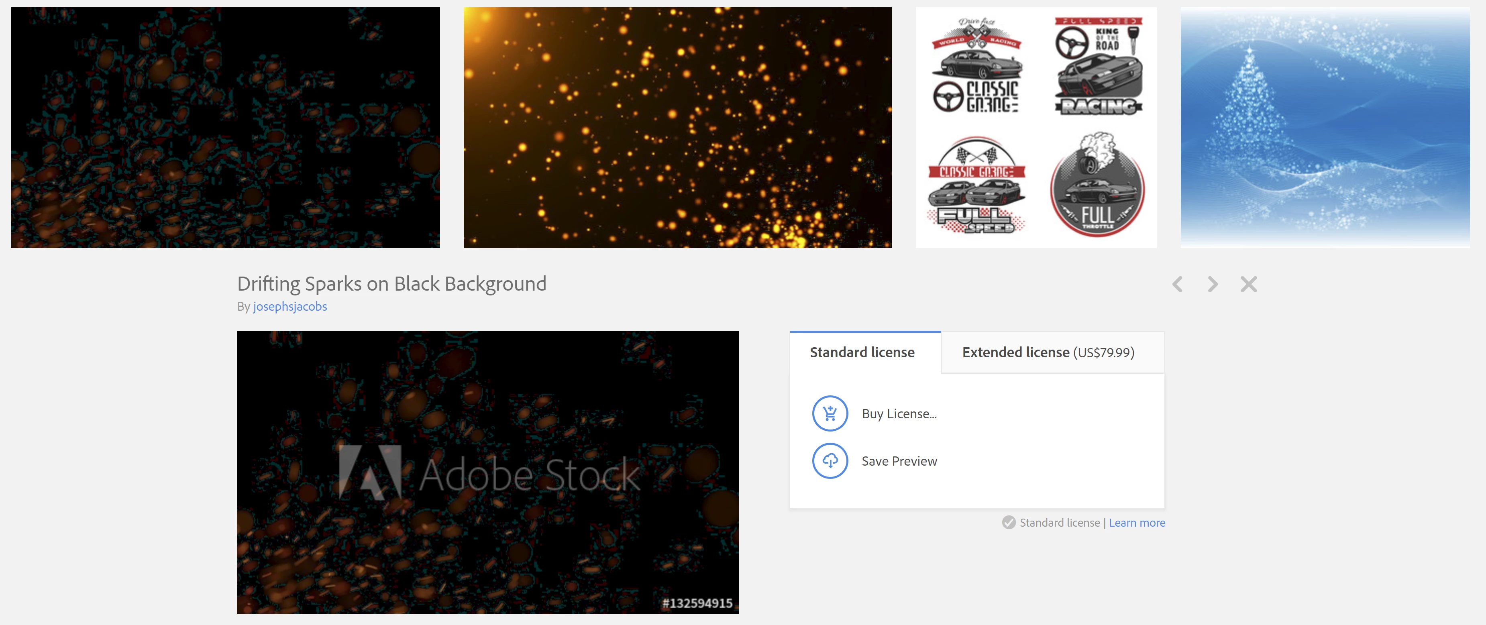Close the asset detail panel
The width and height of the screenshot is (1486, 625).
[x=1248, y=284]
